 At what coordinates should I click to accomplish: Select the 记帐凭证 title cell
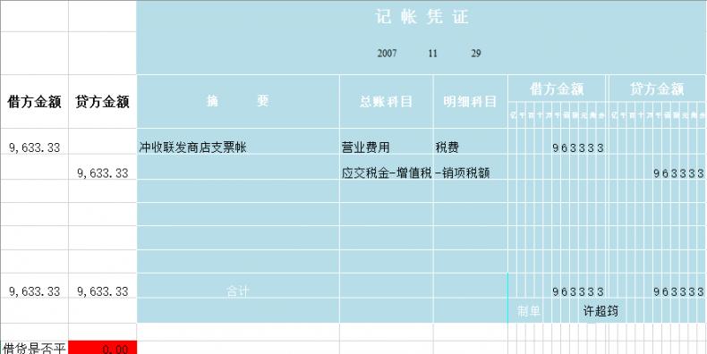tap(422, 17)
